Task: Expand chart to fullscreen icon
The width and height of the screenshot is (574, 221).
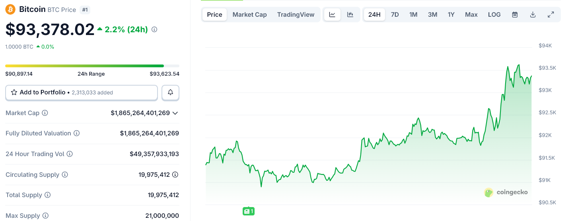Action: point(551,15)
